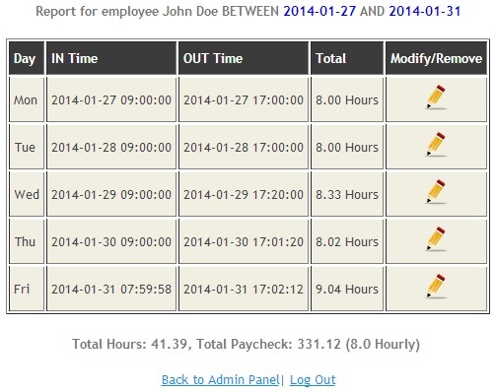The image size is (496, 392).
Task: Select OUT time 2014-01-29 17:20:00
Action: pyautogui.click(x=244, y=194)
